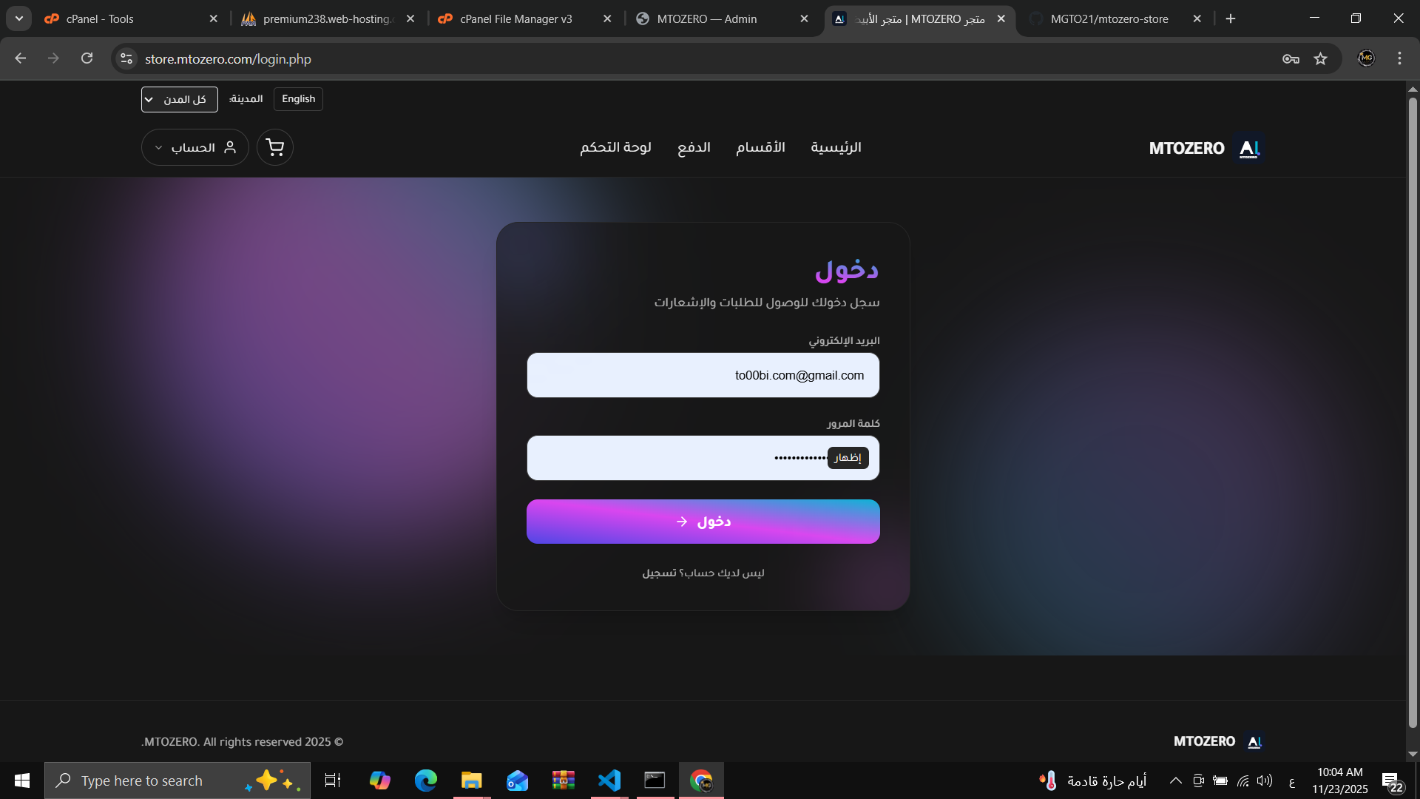Bookmark this page with star icon

1321,59
